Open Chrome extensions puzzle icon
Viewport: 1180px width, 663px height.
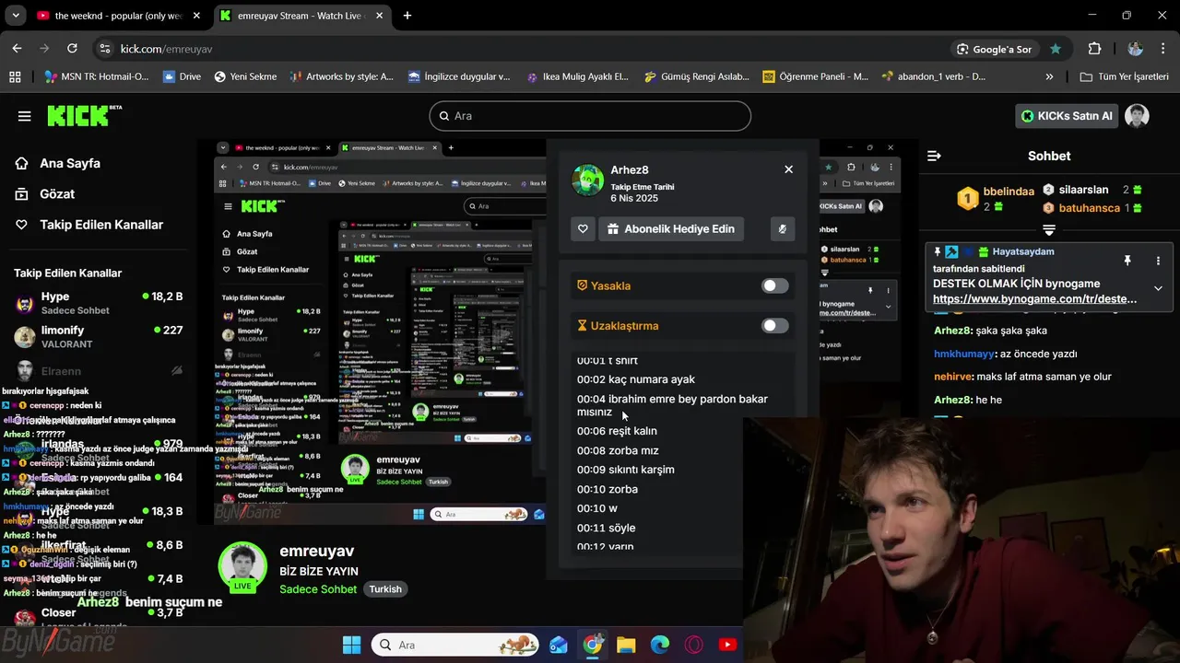(1094, 49)
